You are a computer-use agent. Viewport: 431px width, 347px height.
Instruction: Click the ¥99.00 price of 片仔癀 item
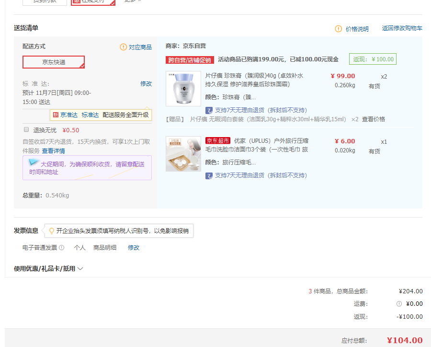click(x=343, y=76)
